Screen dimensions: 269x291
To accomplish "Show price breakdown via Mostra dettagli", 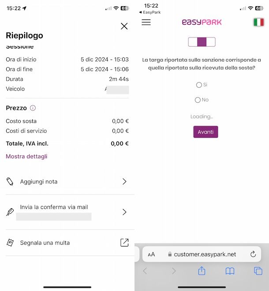I will (26, 156).
